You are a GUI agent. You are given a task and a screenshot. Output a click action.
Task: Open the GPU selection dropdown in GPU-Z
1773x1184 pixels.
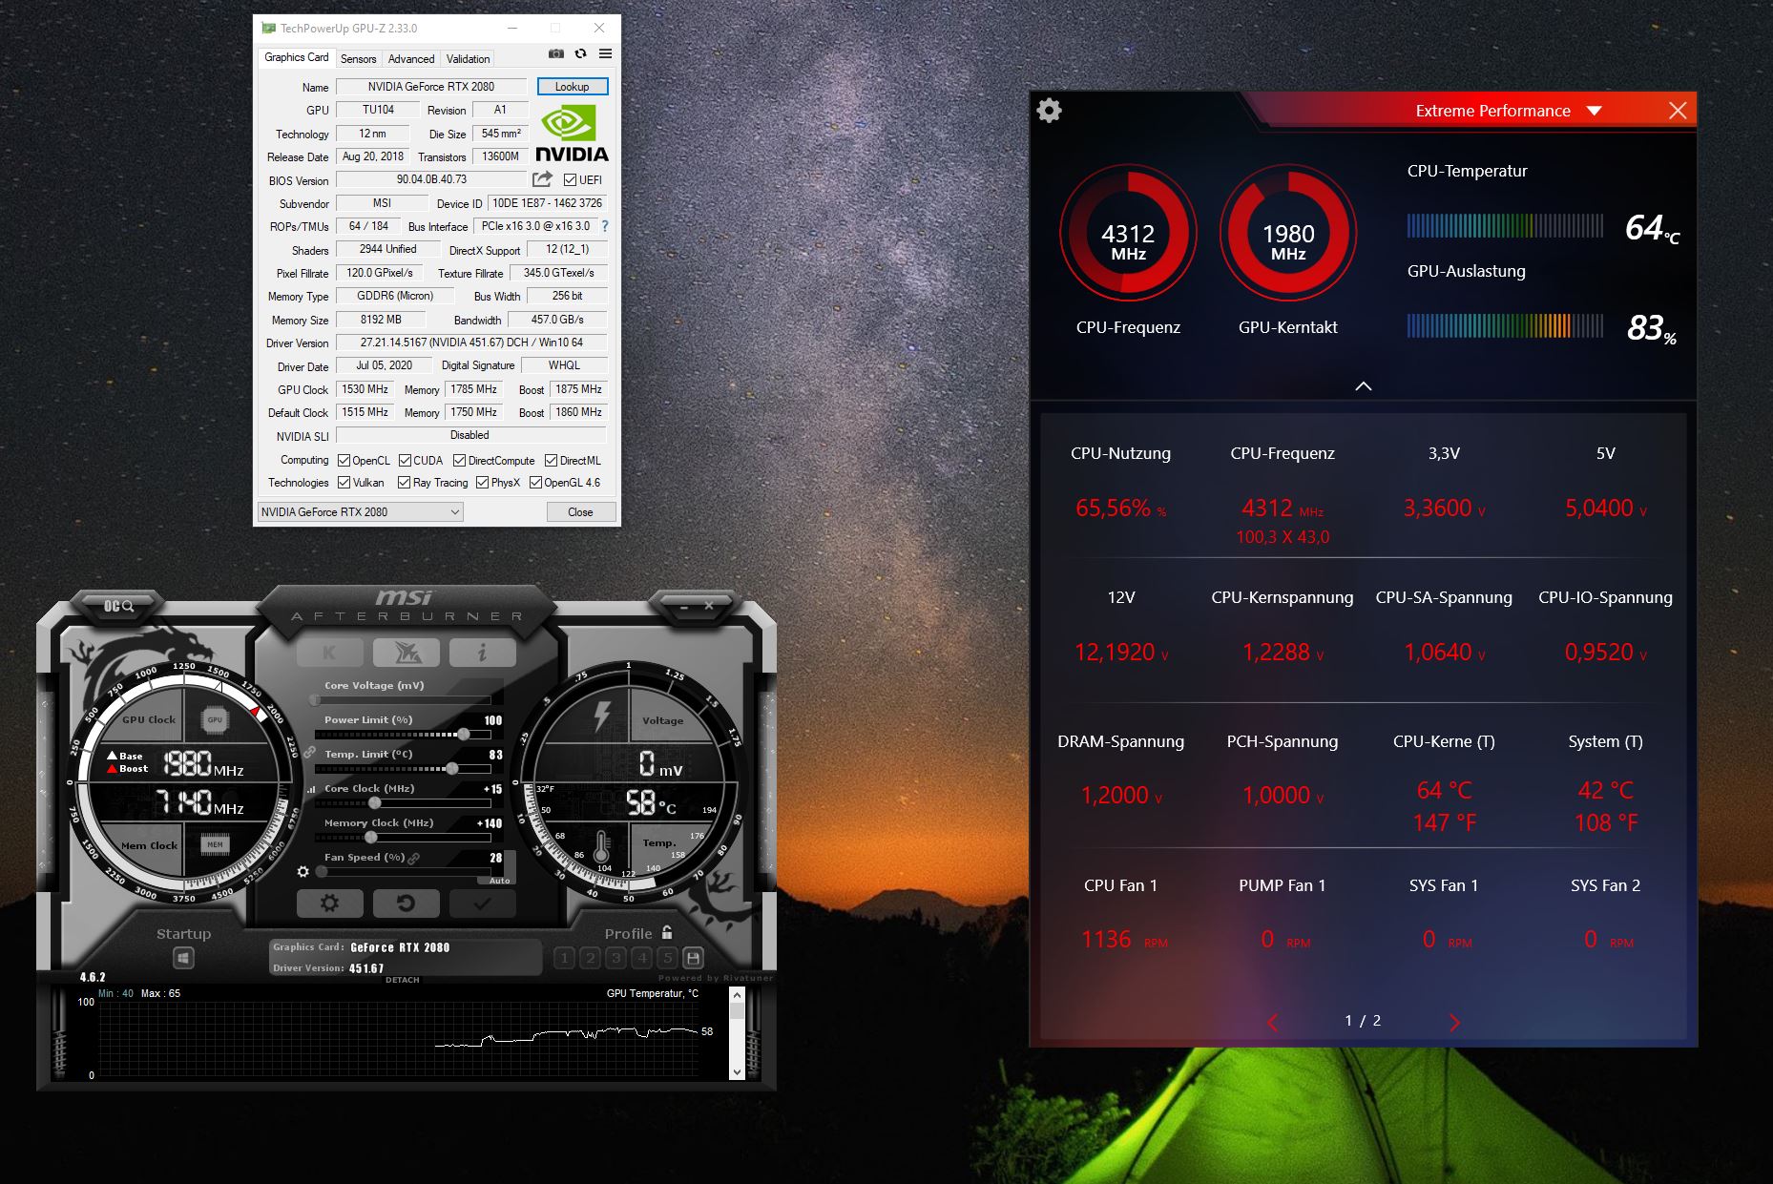click(x=360, y=512)
